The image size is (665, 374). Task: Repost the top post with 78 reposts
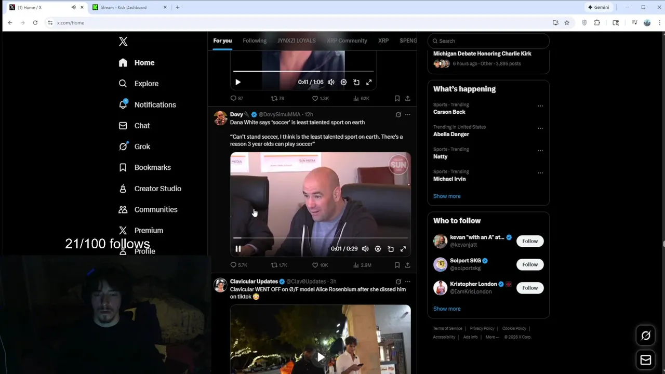[277, 98]
